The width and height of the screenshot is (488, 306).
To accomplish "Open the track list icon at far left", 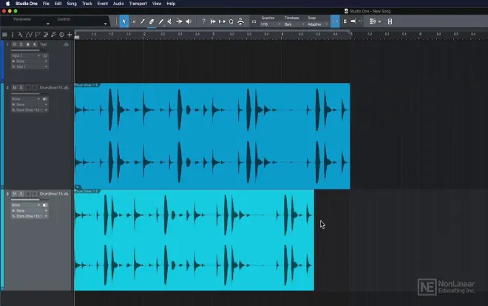I will coord(4,35).
